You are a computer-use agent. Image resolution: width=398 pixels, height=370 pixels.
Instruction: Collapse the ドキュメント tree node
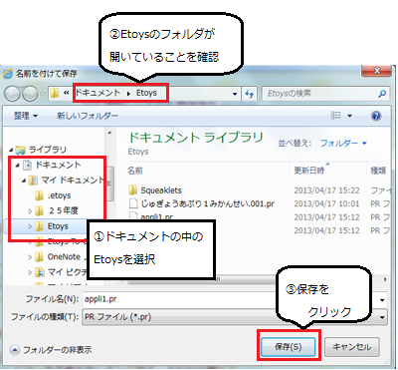click(x=18, y=165)
